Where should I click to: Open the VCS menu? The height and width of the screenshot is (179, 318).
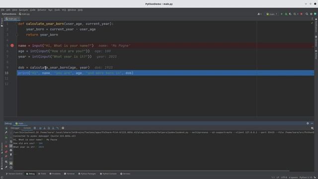pos(64,10)
